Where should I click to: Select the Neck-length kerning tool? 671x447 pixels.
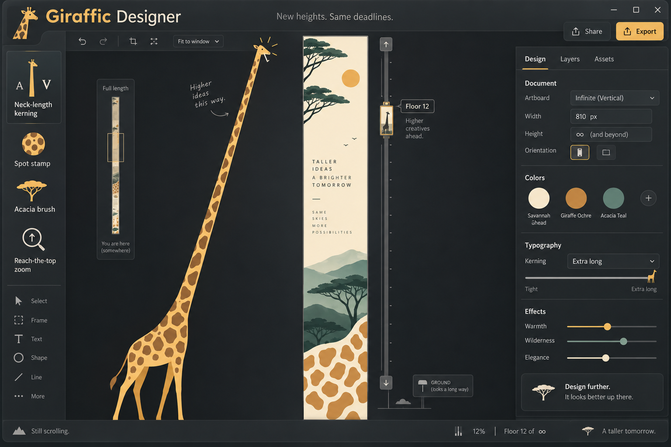pyautogui.click(x=34, y=87)
